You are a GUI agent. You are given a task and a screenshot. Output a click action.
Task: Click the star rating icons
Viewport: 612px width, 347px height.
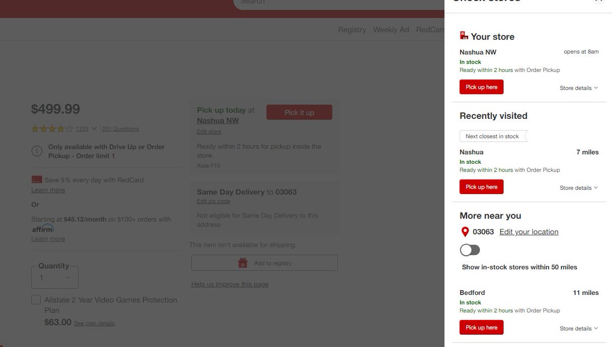[52, 129]
